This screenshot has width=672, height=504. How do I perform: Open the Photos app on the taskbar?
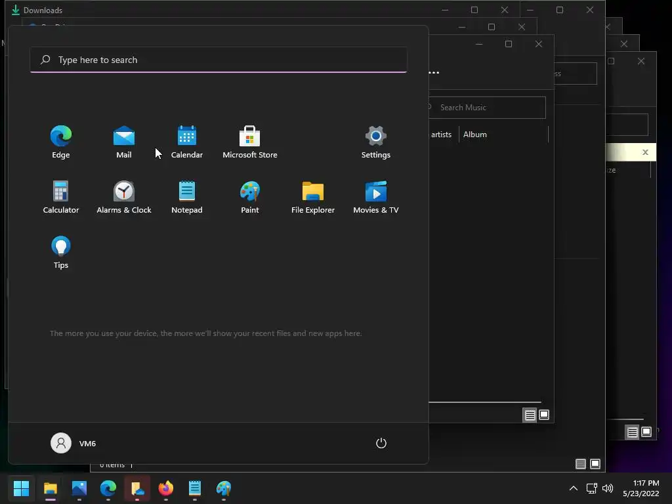(79, 488)
